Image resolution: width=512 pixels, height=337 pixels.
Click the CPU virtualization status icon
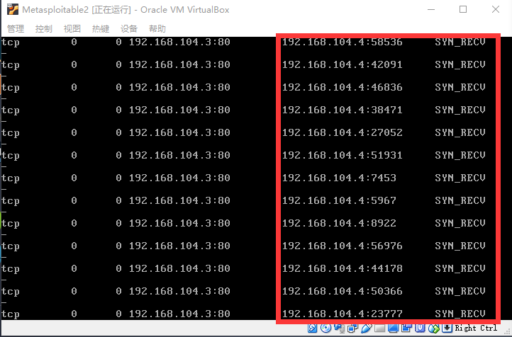tap(421, 329)
